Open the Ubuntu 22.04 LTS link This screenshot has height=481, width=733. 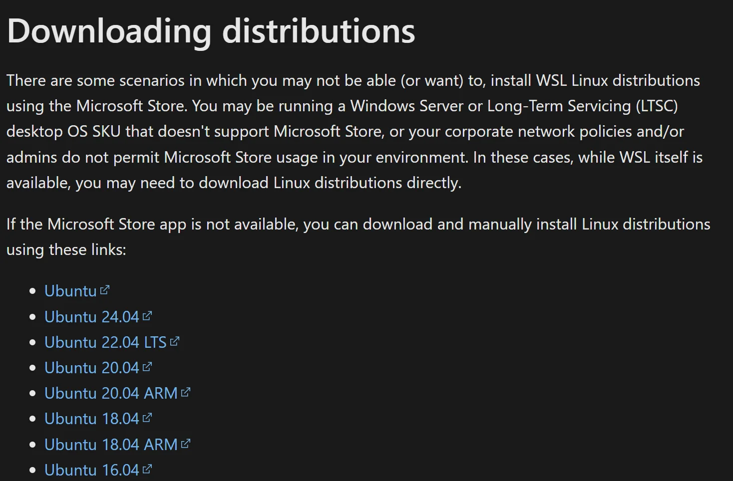105,342
